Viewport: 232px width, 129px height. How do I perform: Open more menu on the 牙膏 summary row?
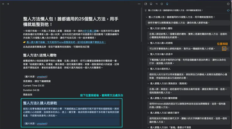tap(227, 49)
